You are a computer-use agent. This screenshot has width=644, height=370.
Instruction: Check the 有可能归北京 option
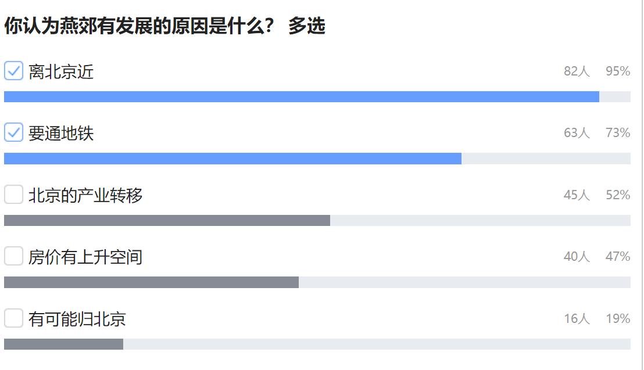pyautogui.click(x=13, y=318)
